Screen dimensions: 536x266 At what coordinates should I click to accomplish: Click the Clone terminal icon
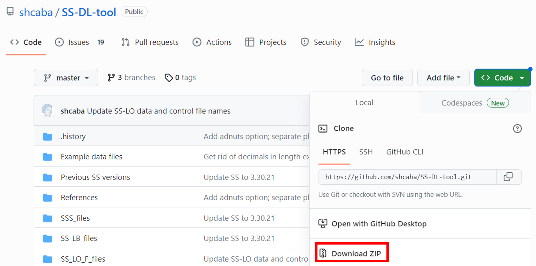tap(323, 128)
